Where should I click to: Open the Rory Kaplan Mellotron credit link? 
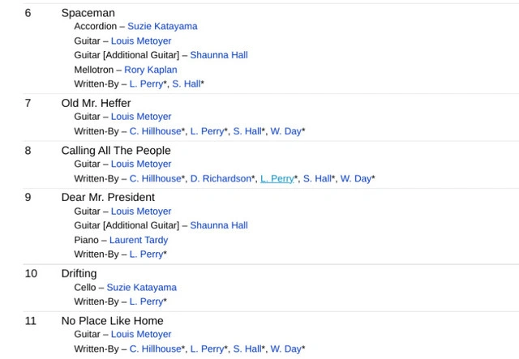tap(150, 70)
